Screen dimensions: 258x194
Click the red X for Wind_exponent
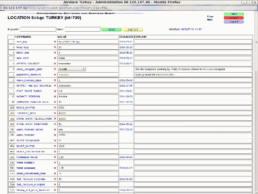tap(55, 168)
